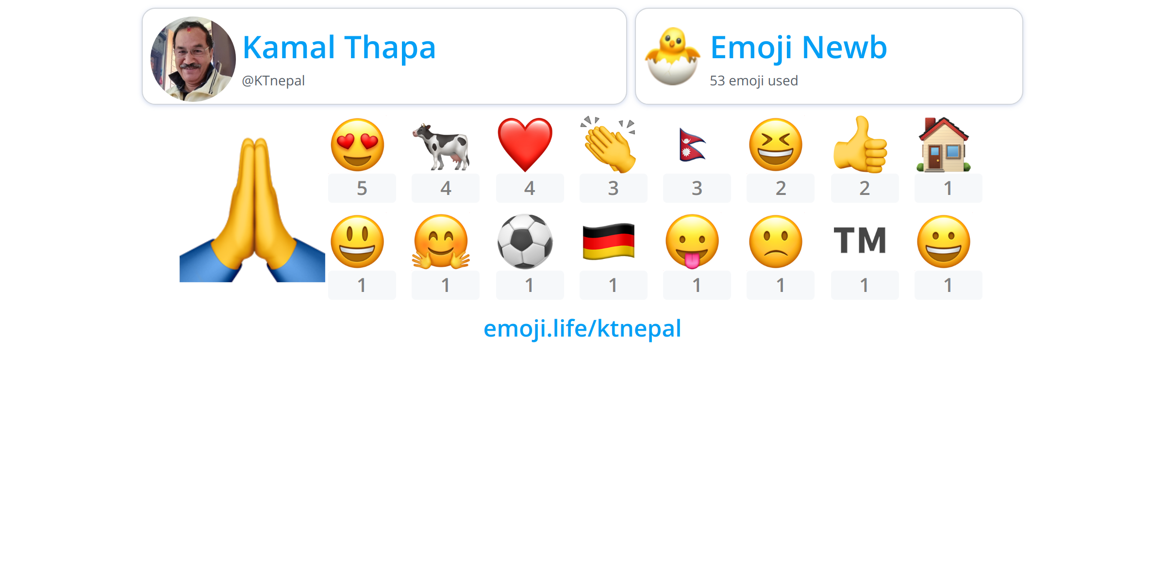Click the clapping hands emoji
The height and width of the screenshot is (582, 1165).
pos(609,145)
